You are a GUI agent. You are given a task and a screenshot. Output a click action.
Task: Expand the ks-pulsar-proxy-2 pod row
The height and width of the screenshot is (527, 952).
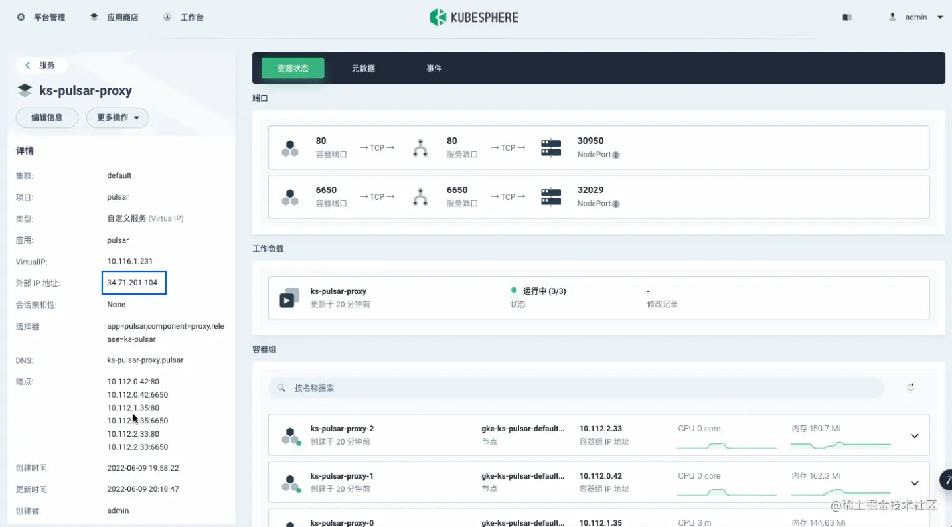914,436
